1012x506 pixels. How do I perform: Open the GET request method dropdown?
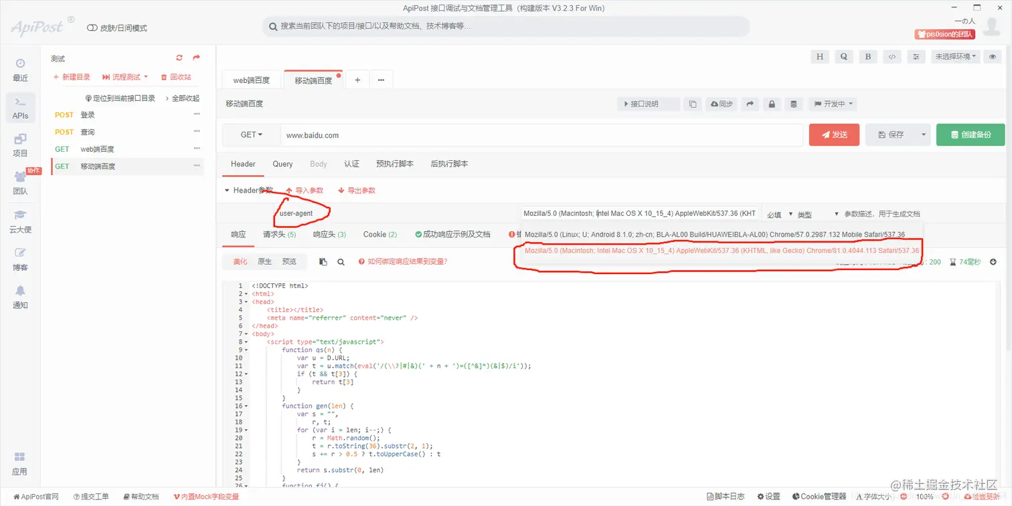pyautogui.click(x=252, y=135)
